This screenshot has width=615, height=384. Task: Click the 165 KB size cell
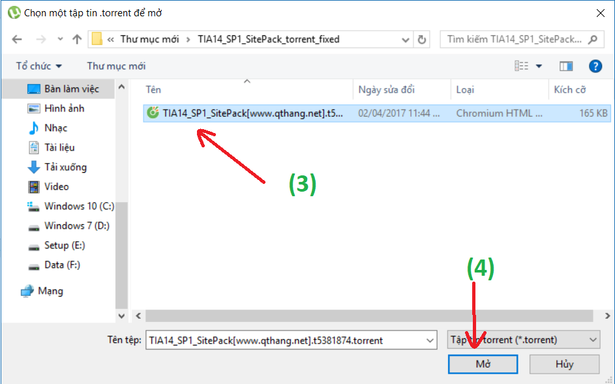tap(593, 113)
